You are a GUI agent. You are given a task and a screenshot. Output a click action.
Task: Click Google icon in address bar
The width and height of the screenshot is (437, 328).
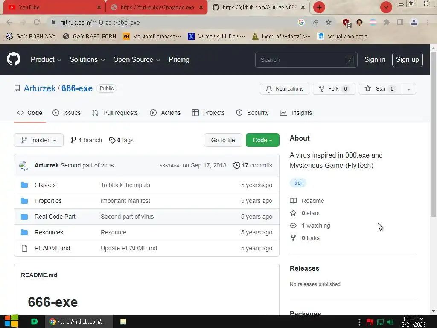click(x=301, y=22)
